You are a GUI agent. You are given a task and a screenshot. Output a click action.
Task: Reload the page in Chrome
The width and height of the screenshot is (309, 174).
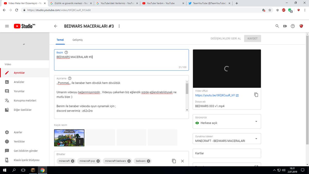tap(16, 10)
